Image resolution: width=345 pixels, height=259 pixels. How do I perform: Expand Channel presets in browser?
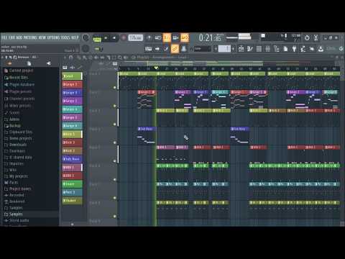coord(19,99)
